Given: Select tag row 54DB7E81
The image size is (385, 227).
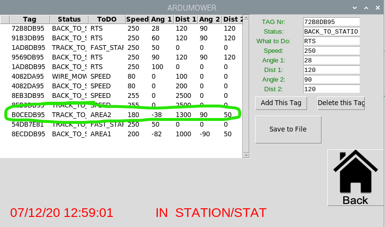Looking at the screenshot, I should click(122, 124).
